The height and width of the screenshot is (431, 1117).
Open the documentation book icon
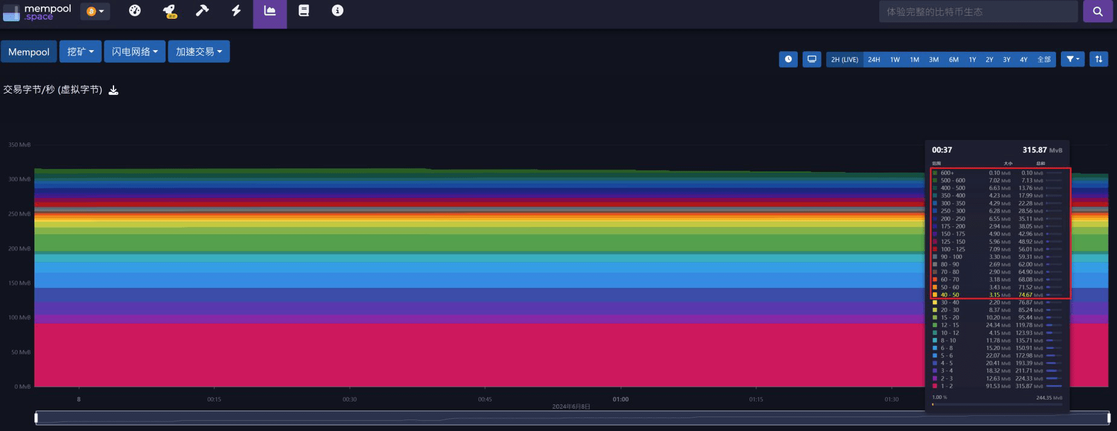[304, 10]
